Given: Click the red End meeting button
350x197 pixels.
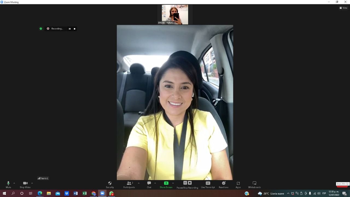Looking at the screenshot, I should [342, 185].
